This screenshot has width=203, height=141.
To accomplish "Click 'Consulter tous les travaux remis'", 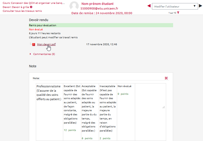I will coord(22,11).
